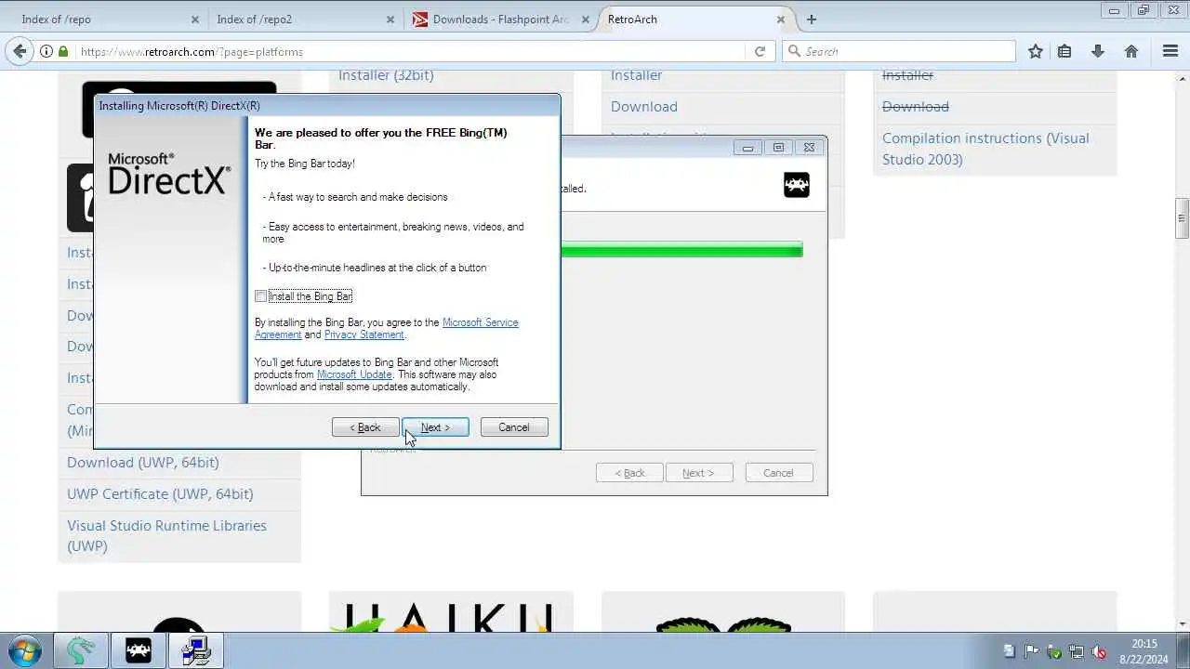Click the HAIKU logo thumbnail
The width and height of the screenshot is (1190, 669).
(451, 619)
